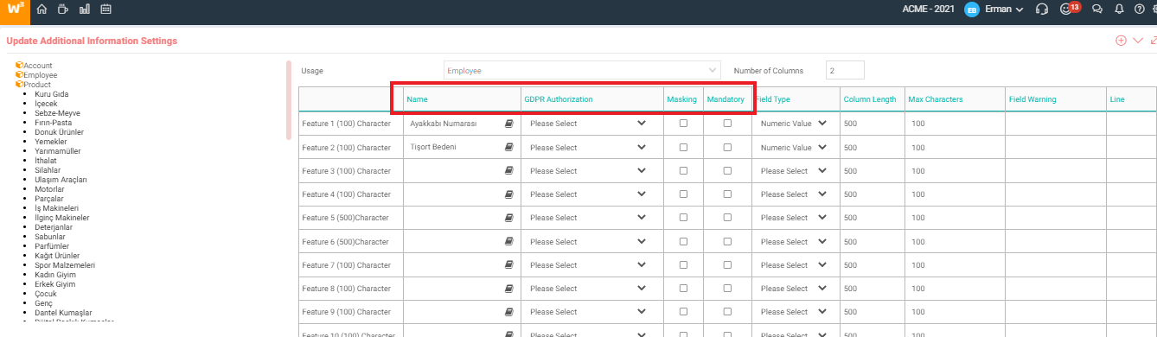Open Field Type dropdown showing Numeric Value, Feature 2
Viewport: 1157px width, 337px height.
click(x=793, y=147)
